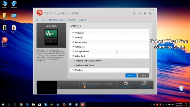Uncheck Intel(R) HD Graphics 4600
Screen dimensions: 190x107
coord(75,61)
